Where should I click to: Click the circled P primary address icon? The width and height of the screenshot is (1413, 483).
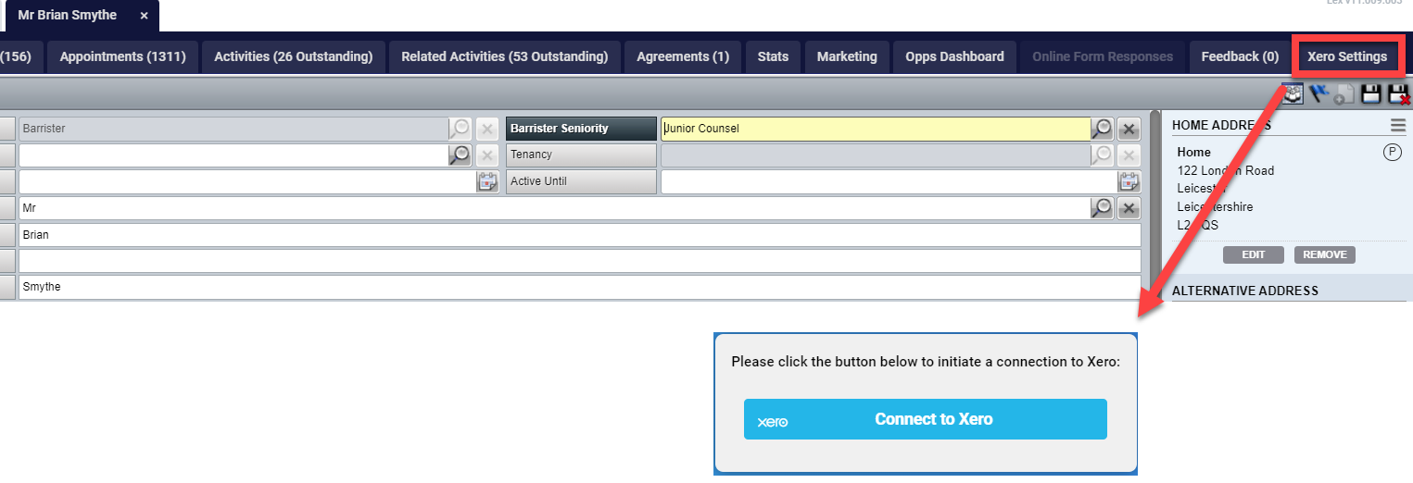click(x=1393, y=153)
